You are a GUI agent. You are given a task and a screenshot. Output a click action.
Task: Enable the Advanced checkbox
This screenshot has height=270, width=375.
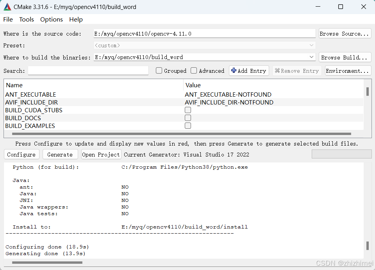[x=194, y=70]
